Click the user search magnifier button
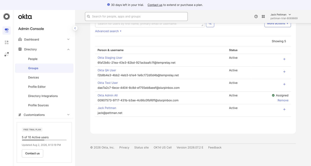This screenshot has width=311, height=166. 210,24
